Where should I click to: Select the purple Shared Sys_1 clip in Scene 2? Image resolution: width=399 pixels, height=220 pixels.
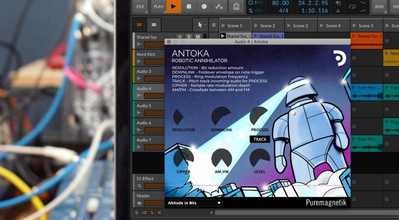coord(268,36)
